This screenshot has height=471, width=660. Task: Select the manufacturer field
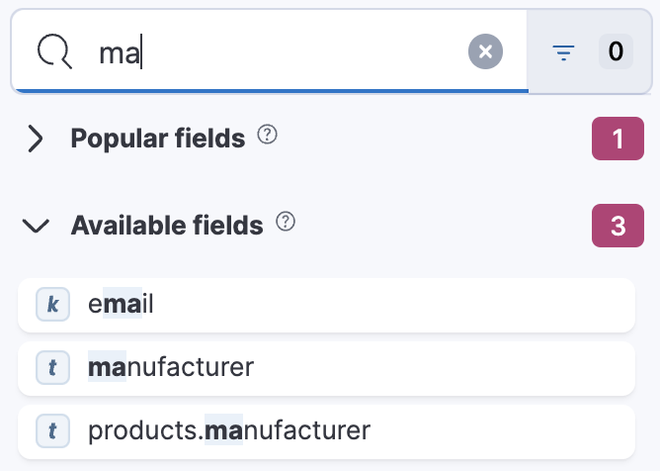171,368
